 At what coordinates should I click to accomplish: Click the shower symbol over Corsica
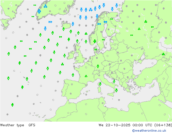tap(100, 84)
